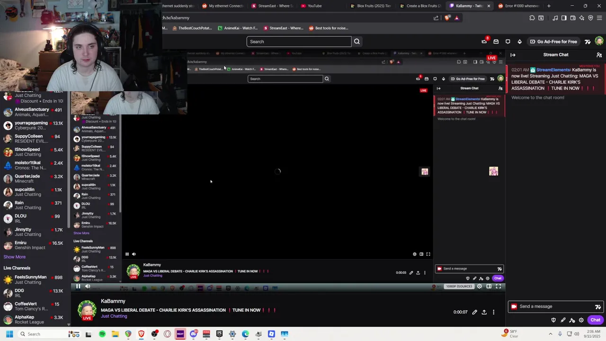Open the 7TV emote picker in the message box
606x341 pixels.
point(597,306)
